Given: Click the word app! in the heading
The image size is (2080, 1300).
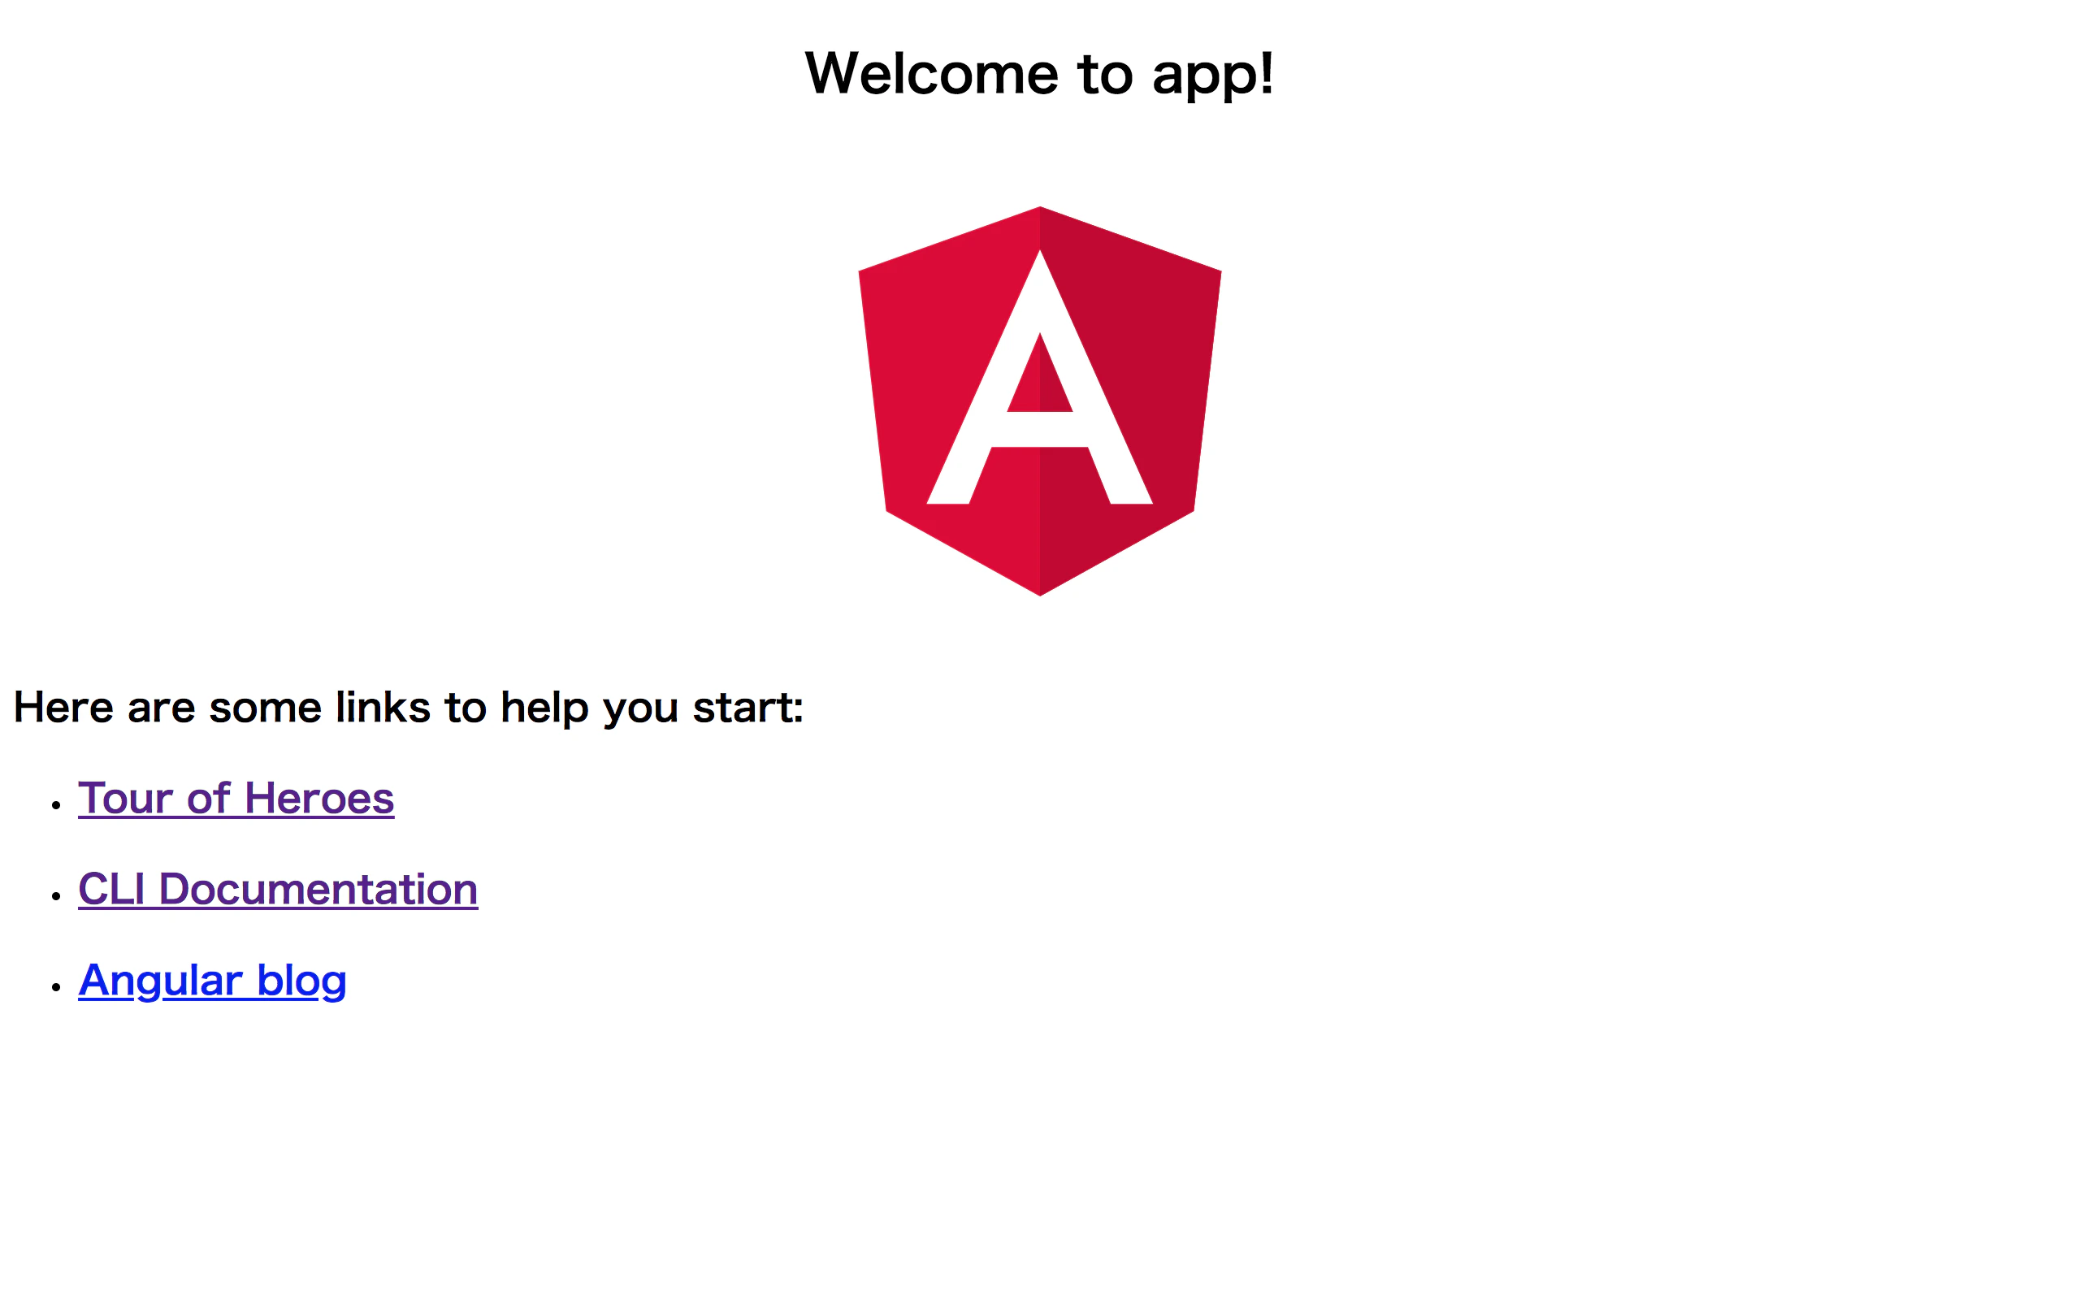Looking at the screenshot, I should pyautogui.click(x=1214, y=76).
